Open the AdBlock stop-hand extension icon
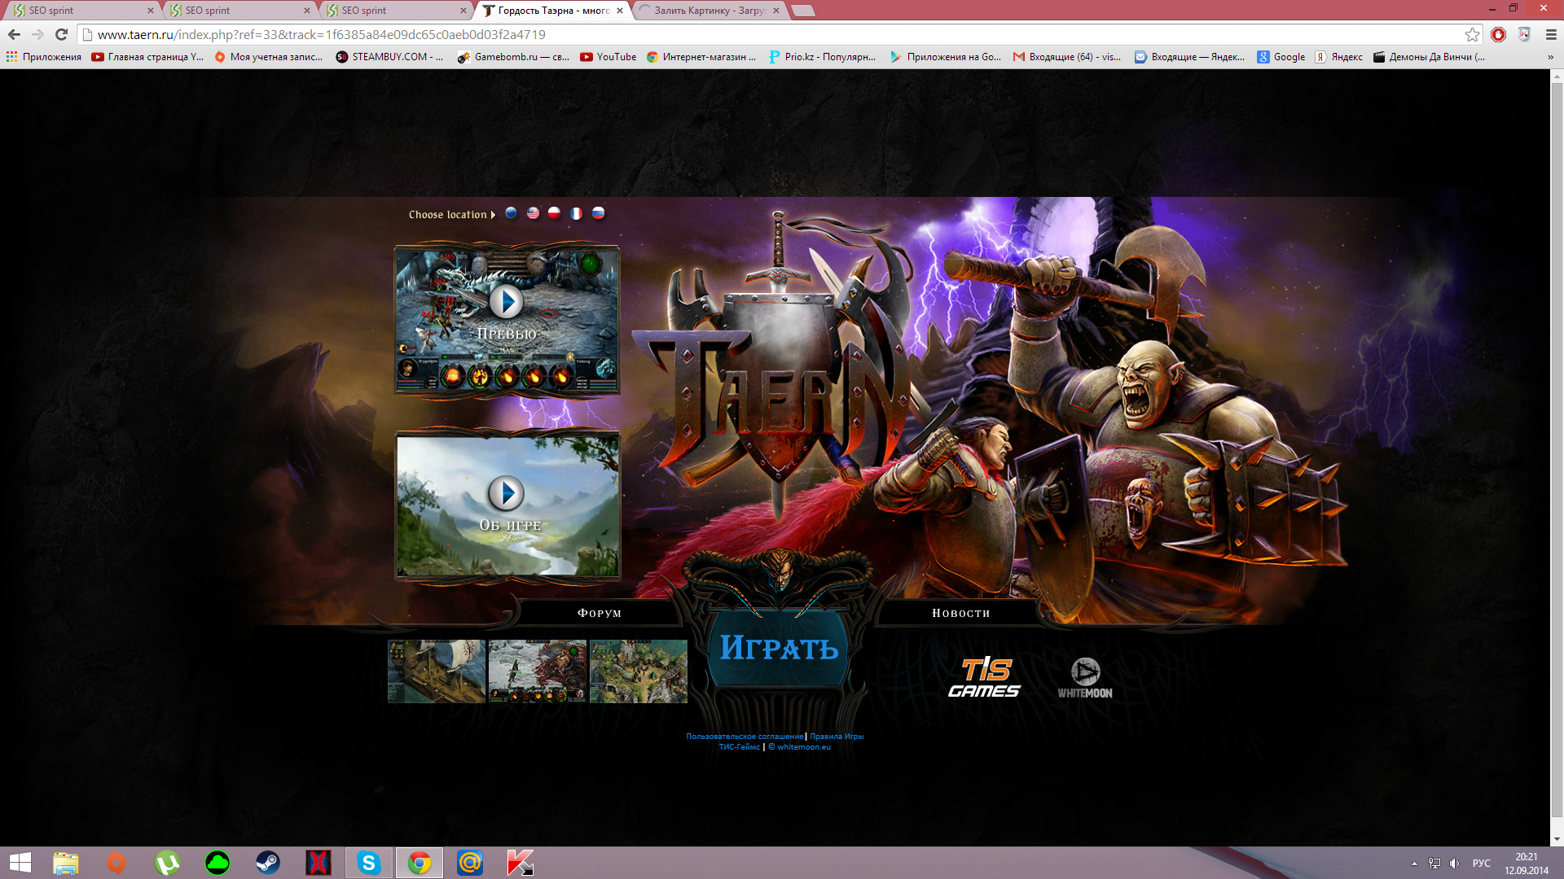The height and width of the screenshot is (879, 1564). pyautogui.click(x=1498, y=34)
